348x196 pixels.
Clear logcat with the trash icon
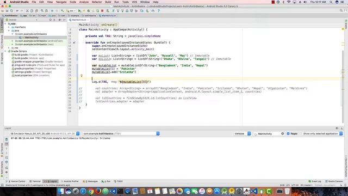(x=7, y=139)
